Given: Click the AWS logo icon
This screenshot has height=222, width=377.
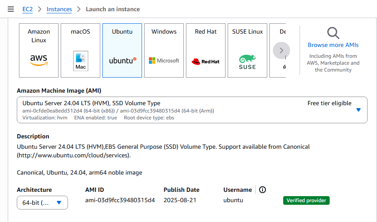Looking at the screenshot, I should click(x=39, y=60).
